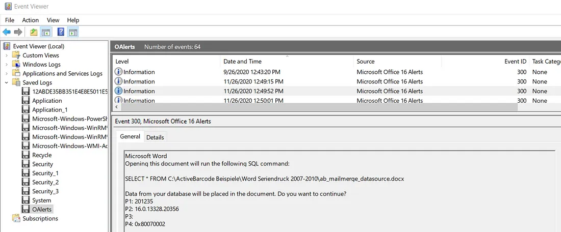Click the Forward arrow toolbar icon

pyautogui.click(x=18, y=32)
